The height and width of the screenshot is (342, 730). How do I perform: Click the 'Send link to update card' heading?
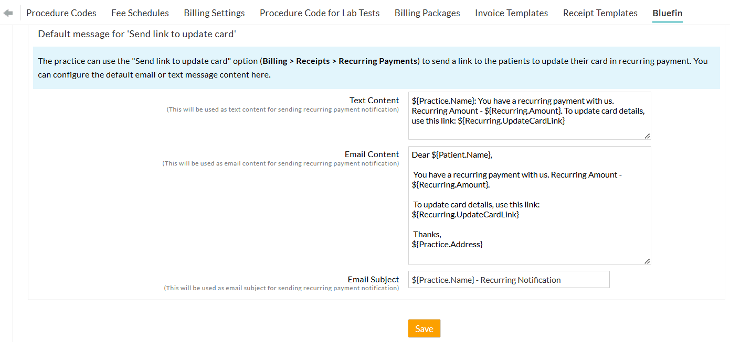click(137, 35)
